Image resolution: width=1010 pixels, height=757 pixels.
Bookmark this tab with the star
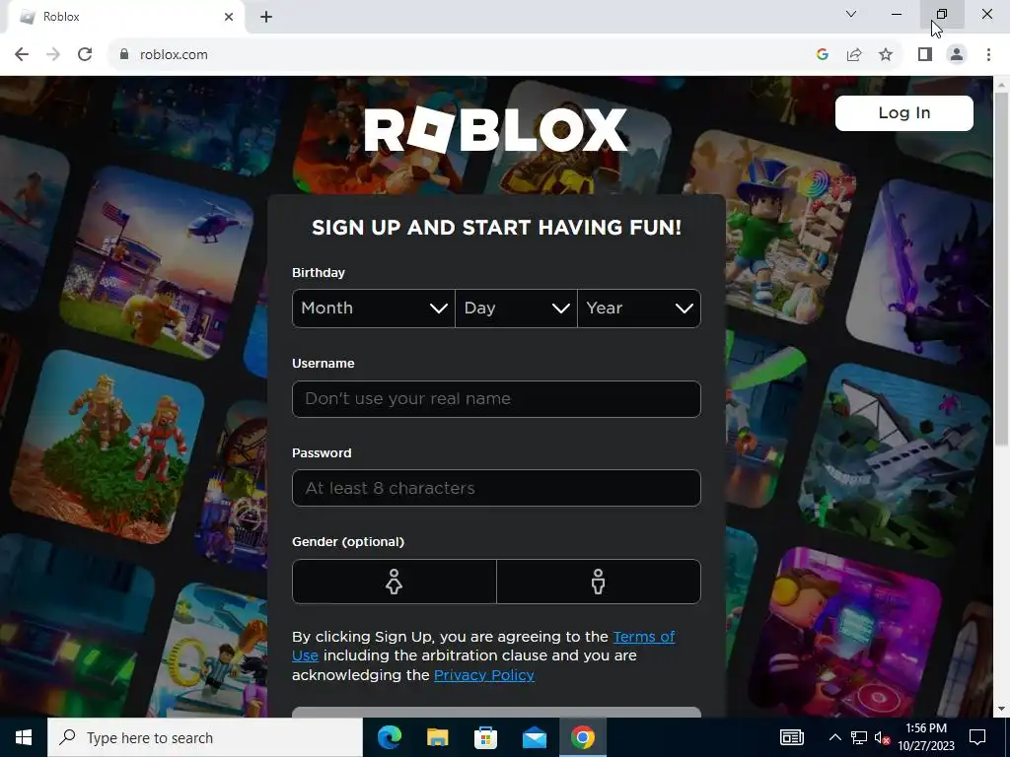(x=886, y=55)
